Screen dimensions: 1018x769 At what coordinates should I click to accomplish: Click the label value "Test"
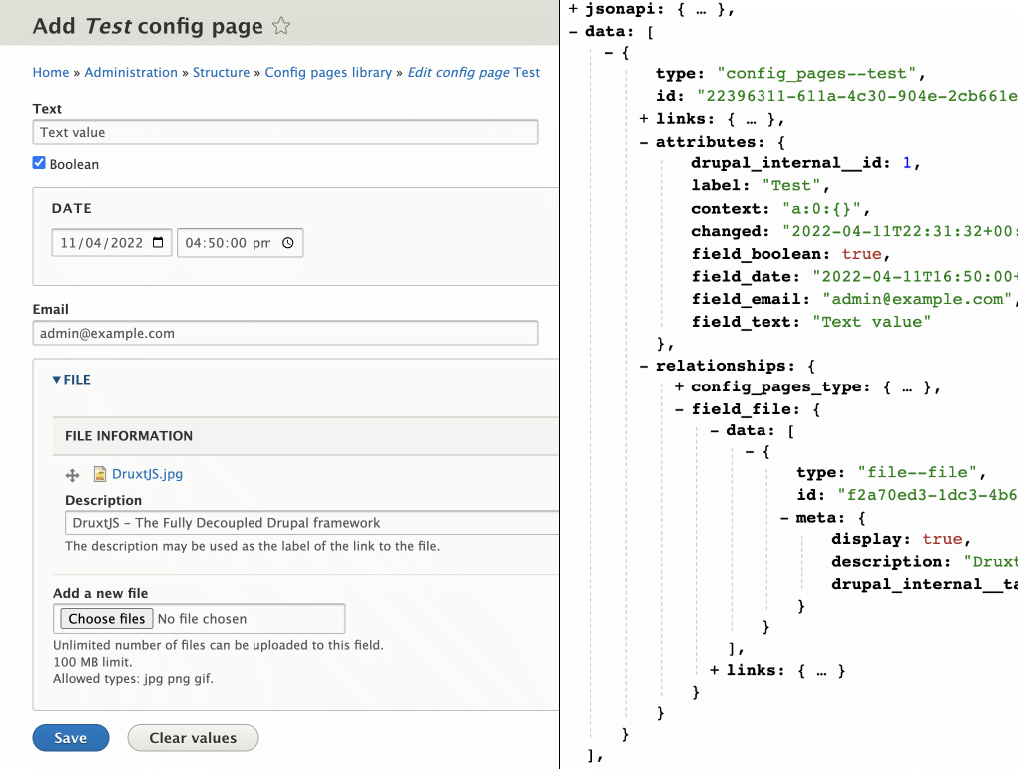pyautogui.click(x=791, y=185)
